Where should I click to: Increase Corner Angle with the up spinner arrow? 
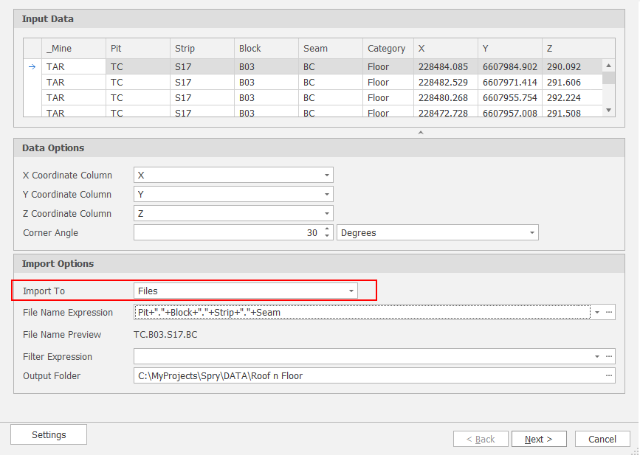tap(327, 229)
